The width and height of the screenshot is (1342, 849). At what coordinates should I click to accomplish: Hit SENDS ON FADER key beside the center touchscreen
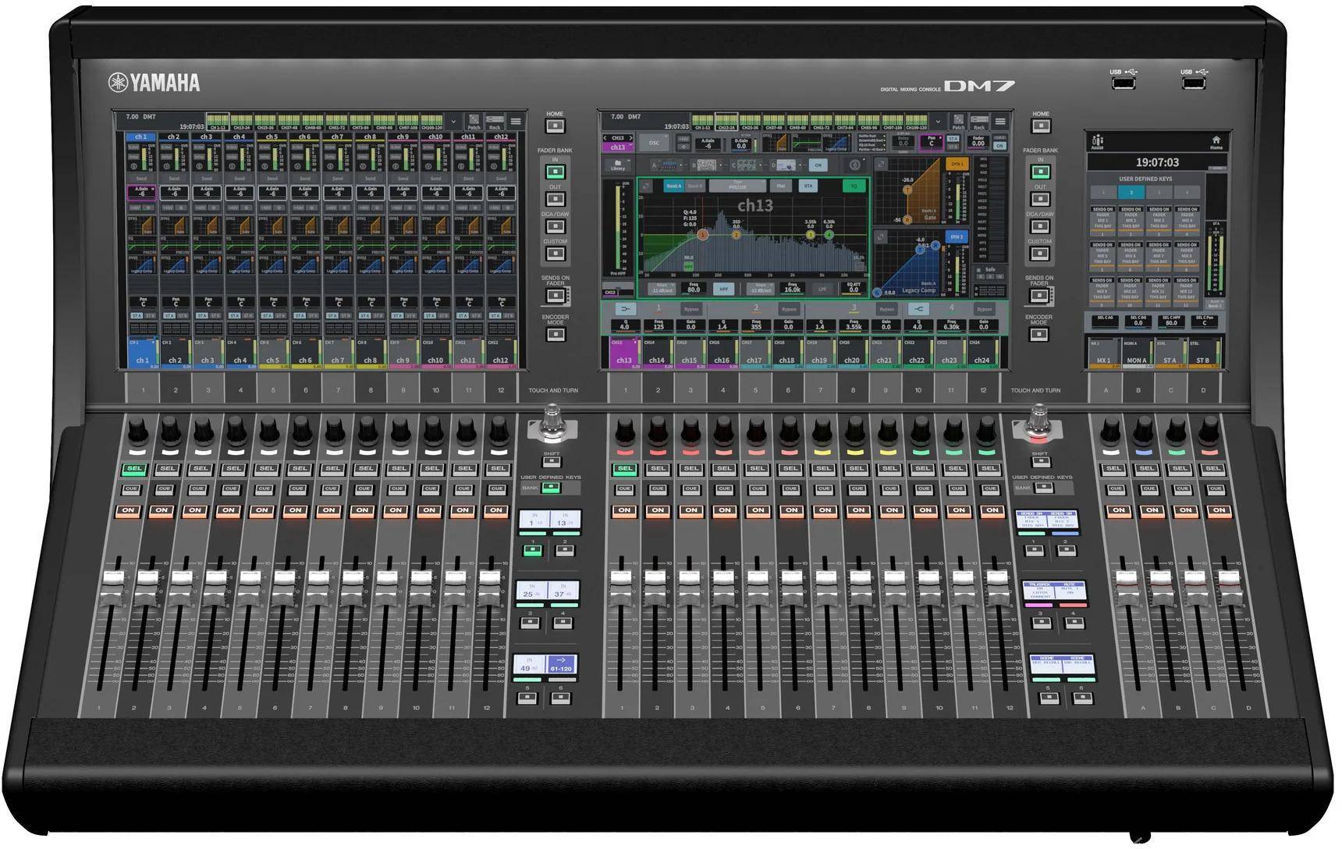pyautogui.click(x=1038, y=296)
